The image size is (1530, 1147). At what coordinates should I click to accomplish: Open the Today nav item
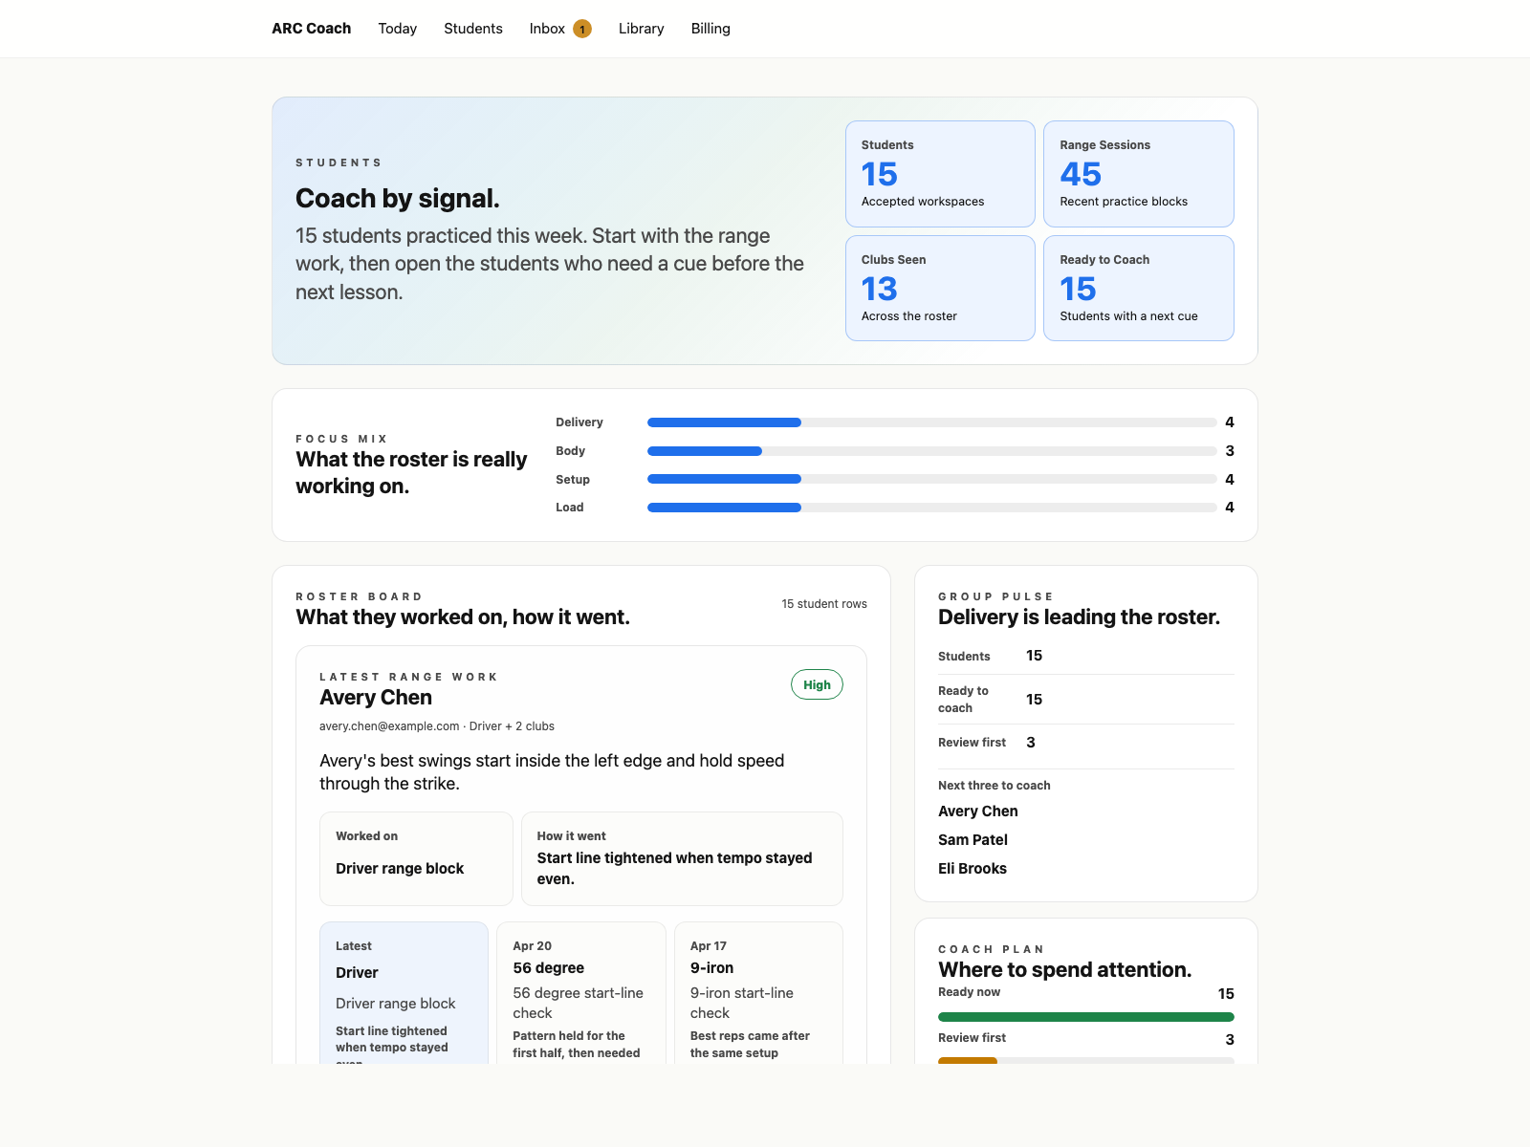click(x=397, y=29)
